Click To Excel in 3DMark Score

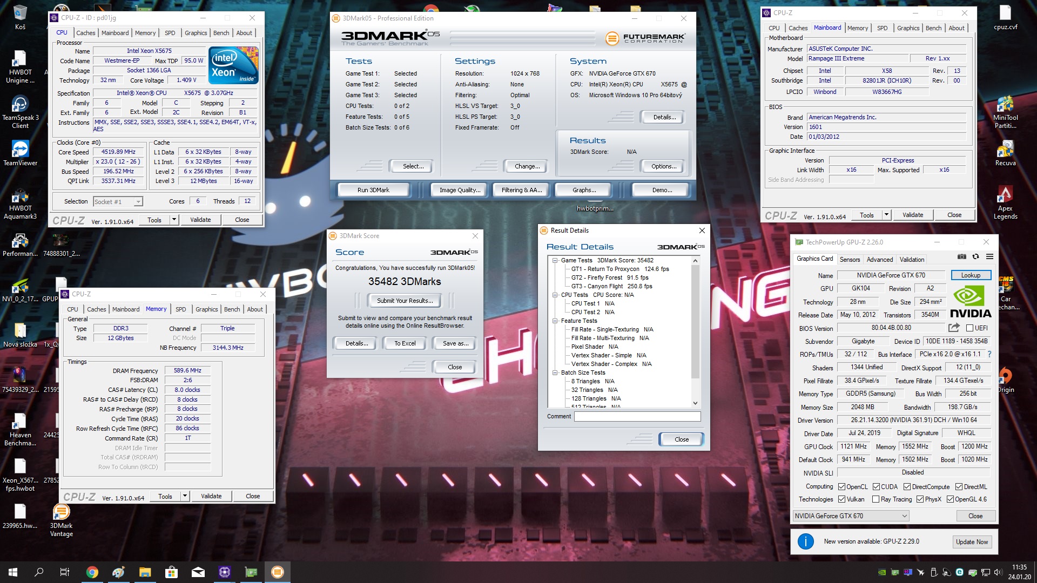point(405,343)
